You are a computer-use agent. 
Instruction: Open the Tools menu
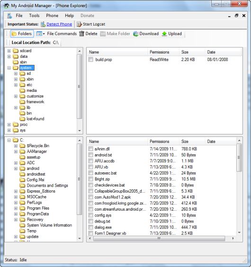(x=34, y=16)
